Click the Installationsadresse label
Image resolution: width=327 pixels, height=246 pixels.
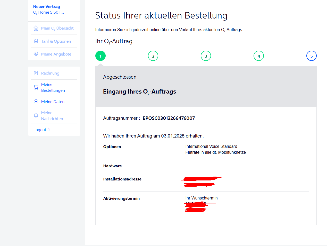[x=122, y=179]
